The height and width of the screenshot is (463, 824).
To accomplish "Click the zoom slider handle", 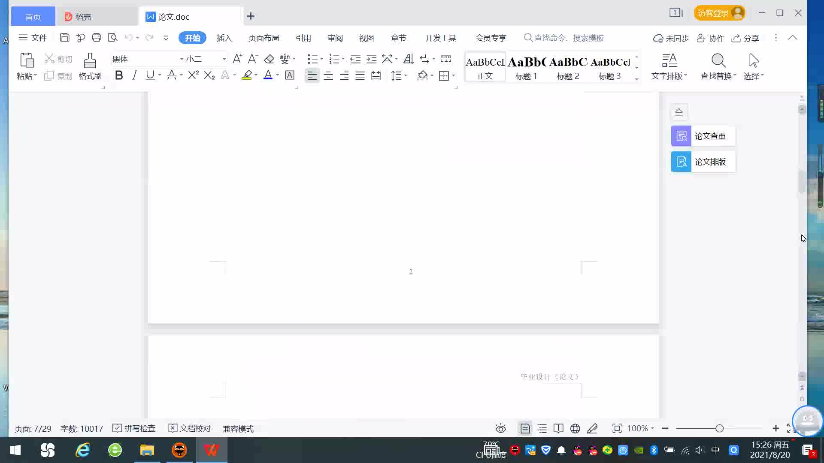I will 720,428.
